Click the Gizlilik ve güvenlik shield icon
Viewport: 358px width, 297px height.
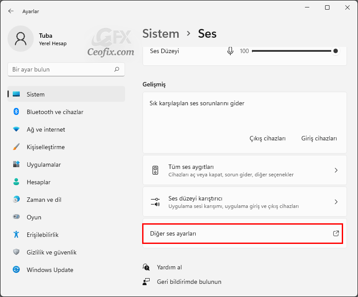[x=16, y=252]
